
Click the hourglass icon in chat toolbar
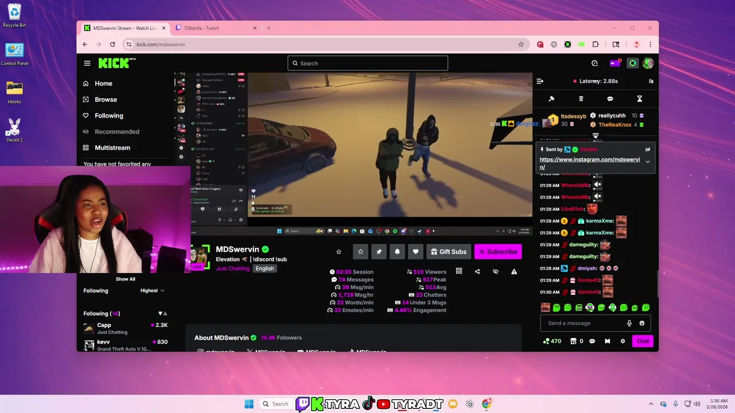click(639, 99)
